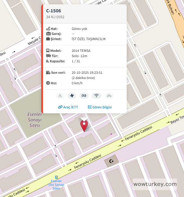The height and width of the screenshot is (197, 184).
Task: Click the route icon beside Hat
Action: (48, 29)
